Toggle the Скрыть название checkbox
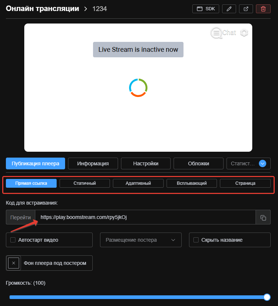Screen dimensions: 278x306 point(196,240)
